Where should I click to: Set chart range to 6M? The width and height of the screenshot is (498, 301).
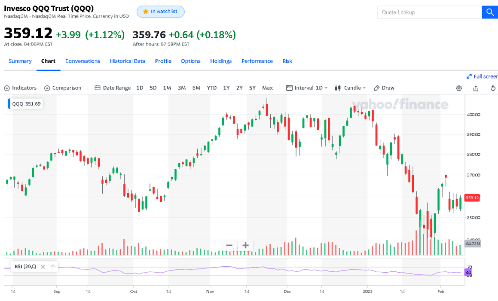coord(196,88)
